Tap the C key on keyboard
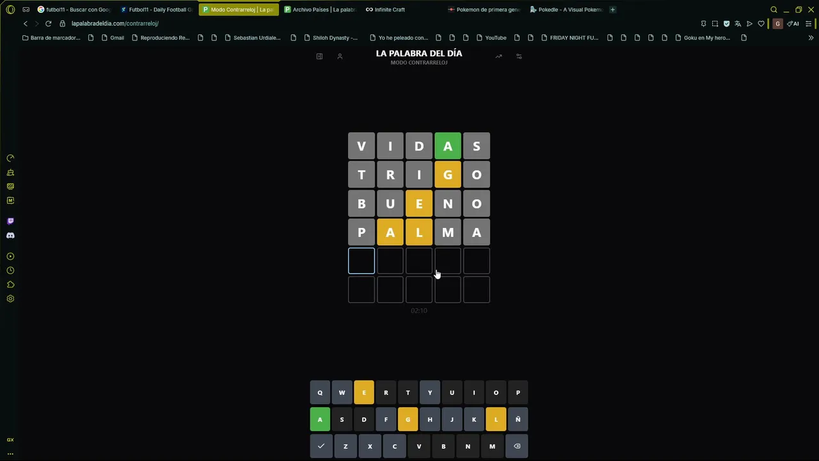819x461 pixels. point(394,446)
